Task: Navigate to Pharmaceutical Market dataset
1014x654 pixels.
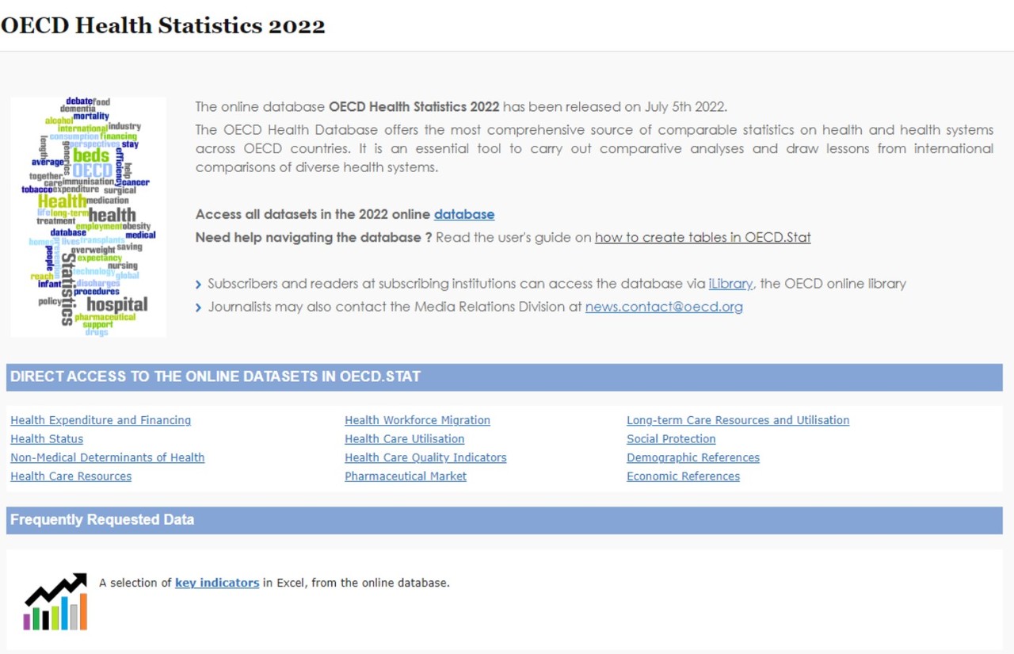Action: [x=405, y=476]
